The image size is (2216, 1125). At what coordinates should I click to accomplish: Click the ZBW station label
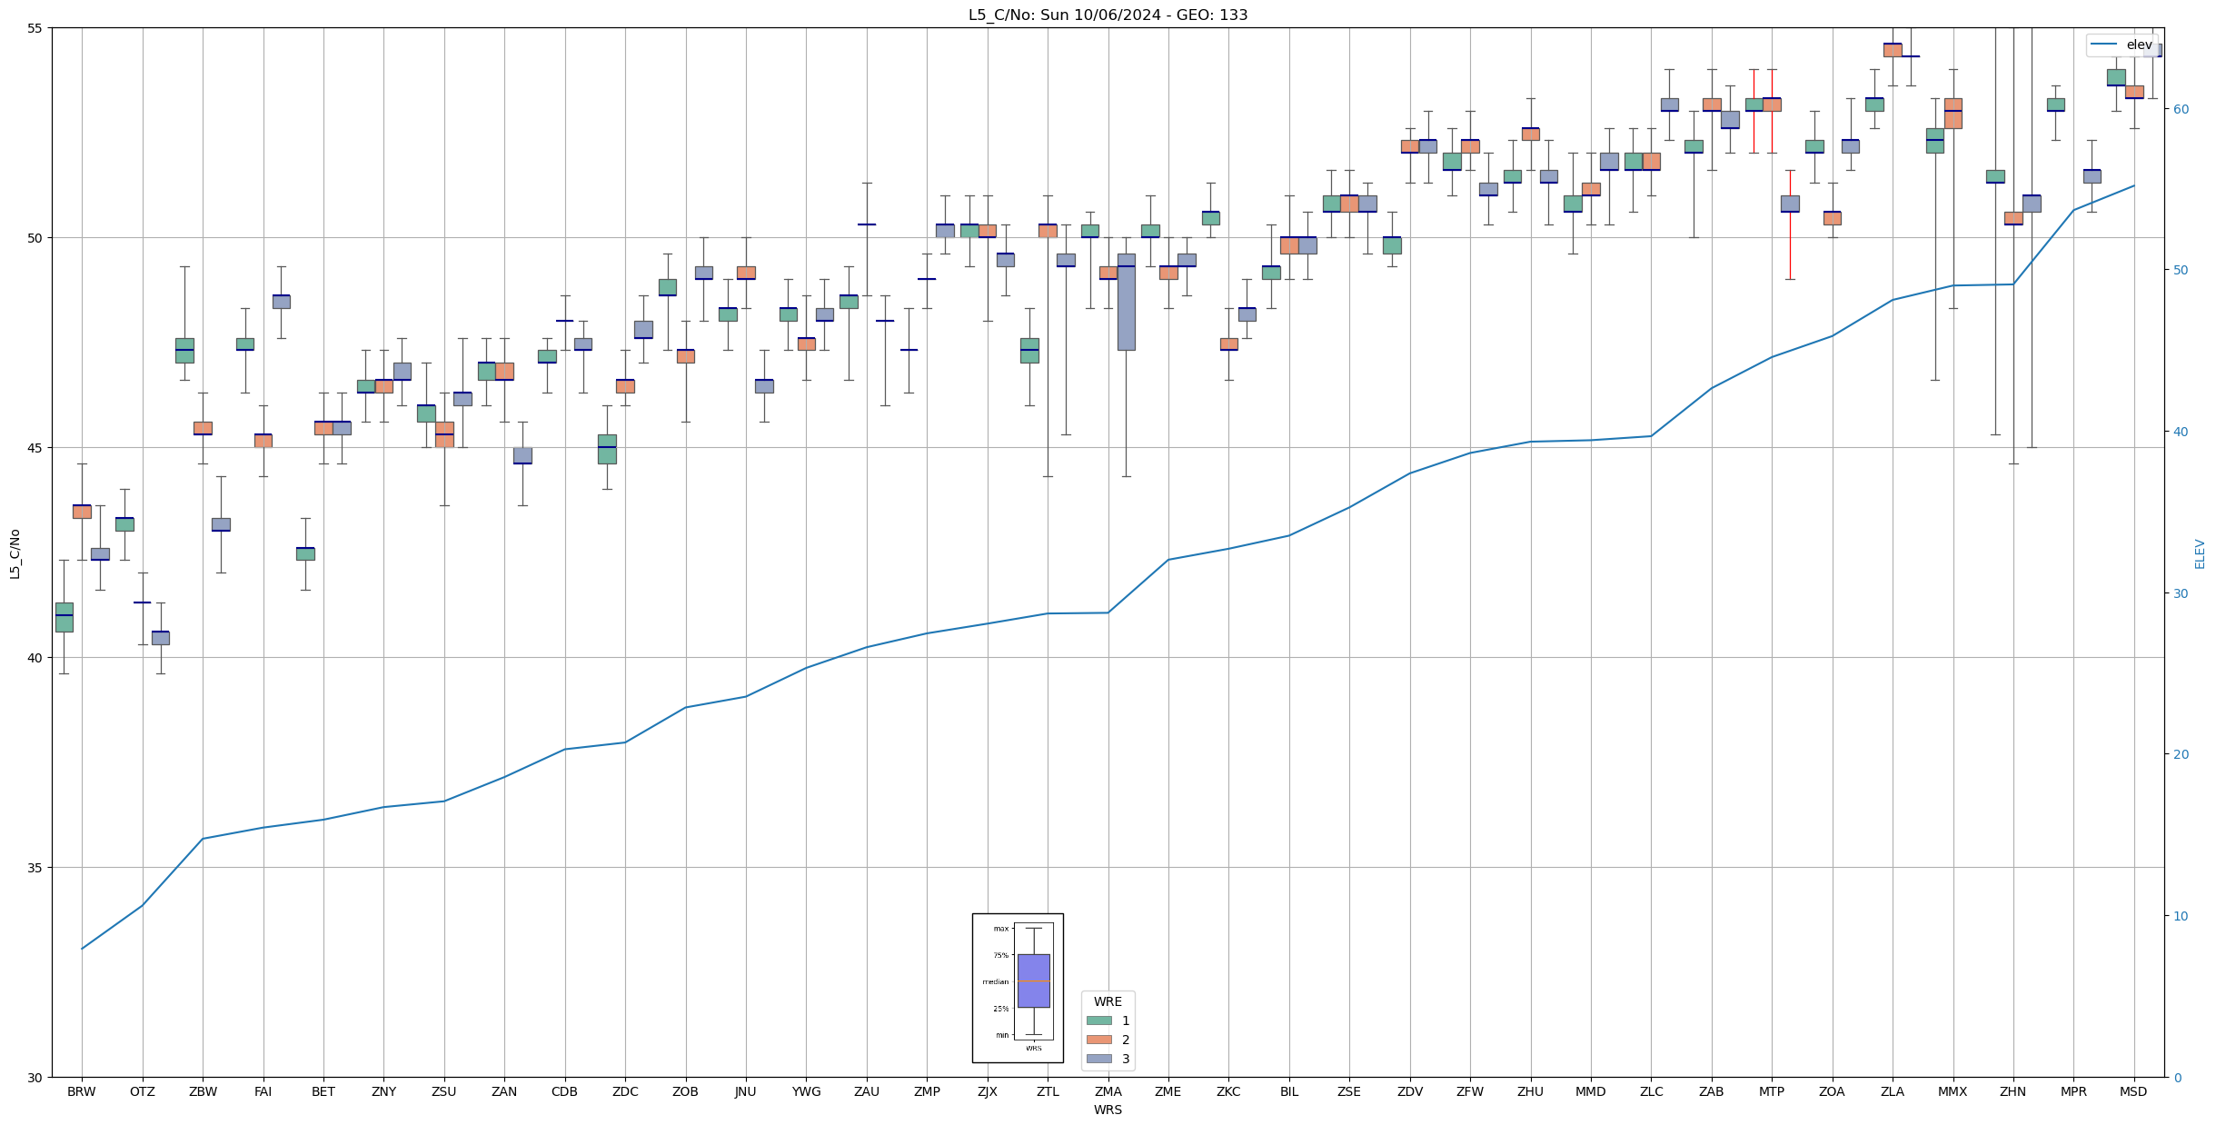coord(203,1091)
